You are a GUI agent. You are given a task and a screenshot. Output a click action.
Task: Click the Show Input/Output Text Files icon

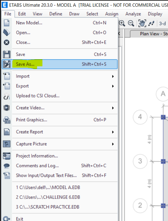(7, 175)
